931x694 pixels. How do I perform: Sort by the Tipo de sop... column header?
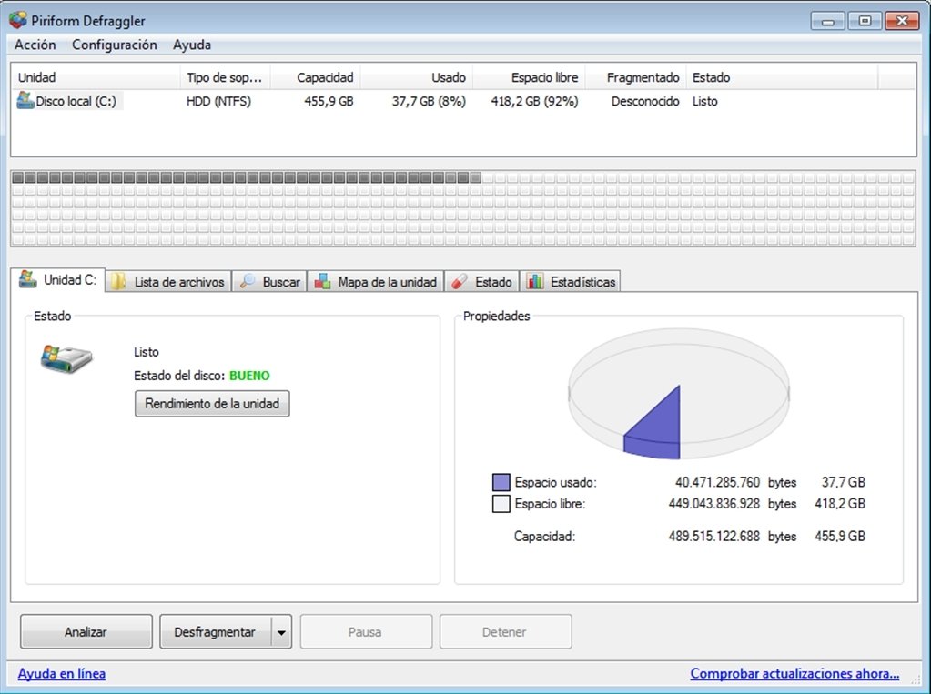click(225, 77)
